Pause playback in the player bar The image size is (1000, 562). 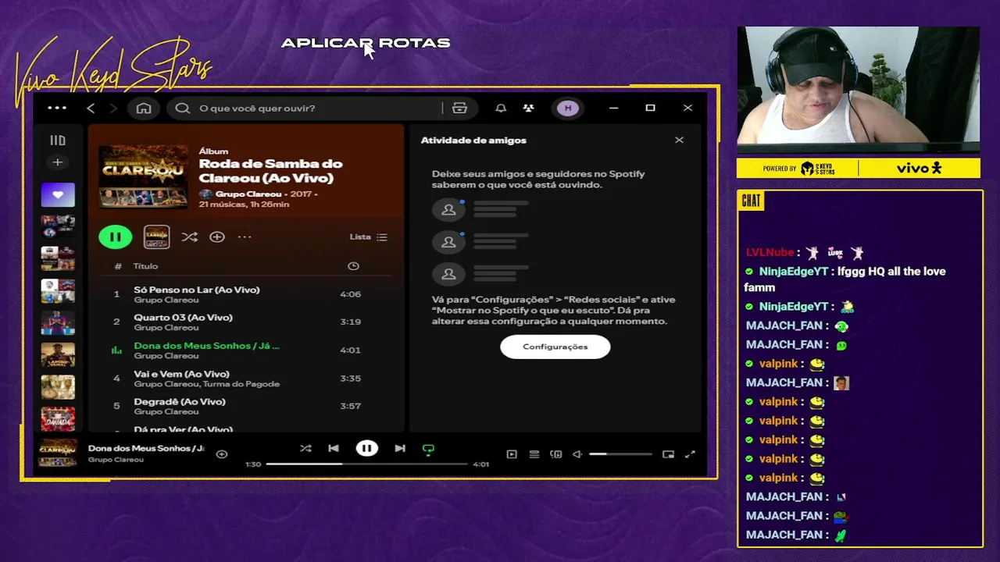[366, 448]
